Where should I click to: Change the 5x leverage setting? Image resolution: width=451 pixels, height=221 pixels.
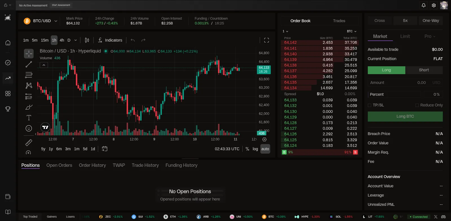click(405, 20)
